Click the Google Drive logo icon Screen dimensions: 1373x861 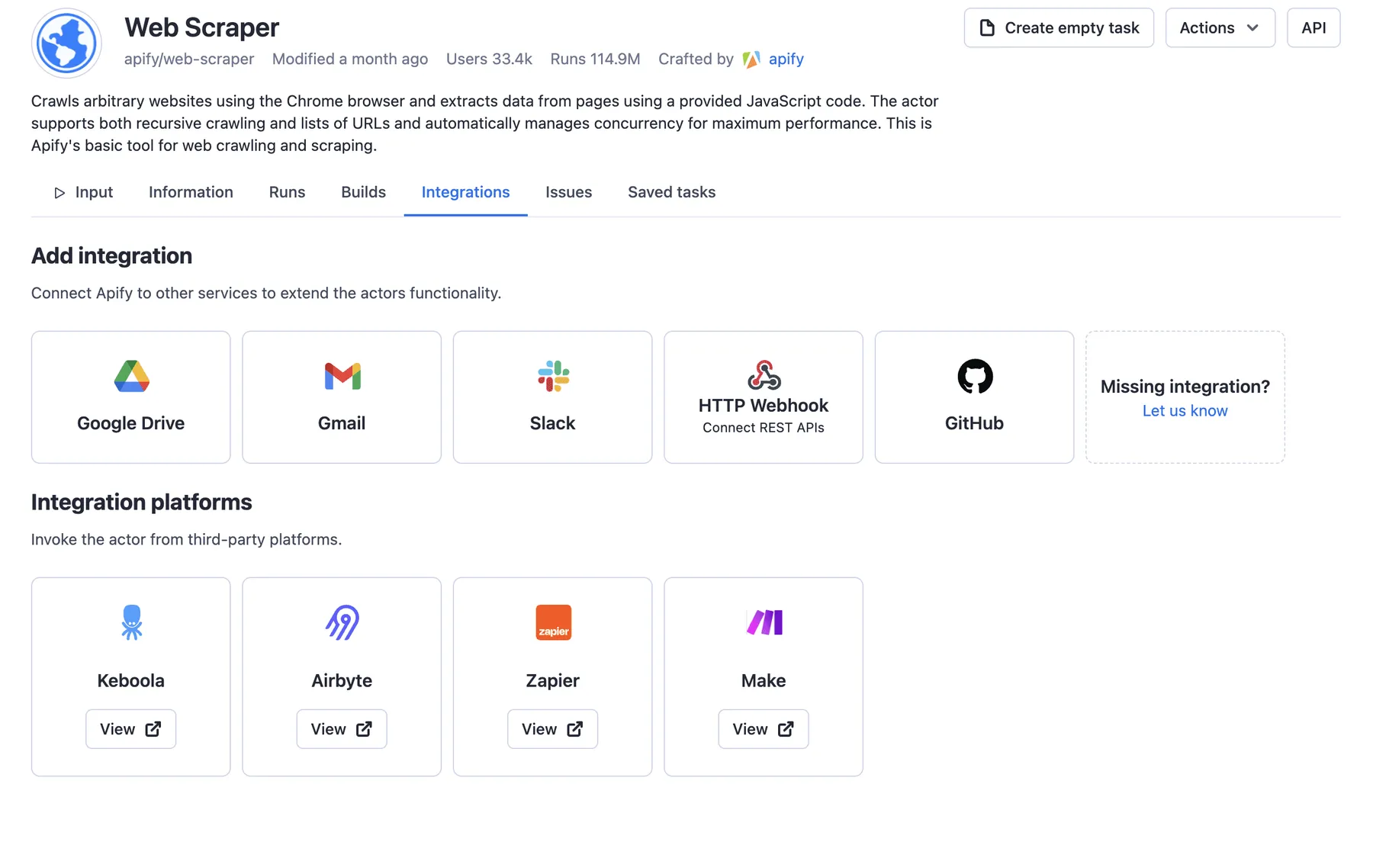(x=131, y=376)
